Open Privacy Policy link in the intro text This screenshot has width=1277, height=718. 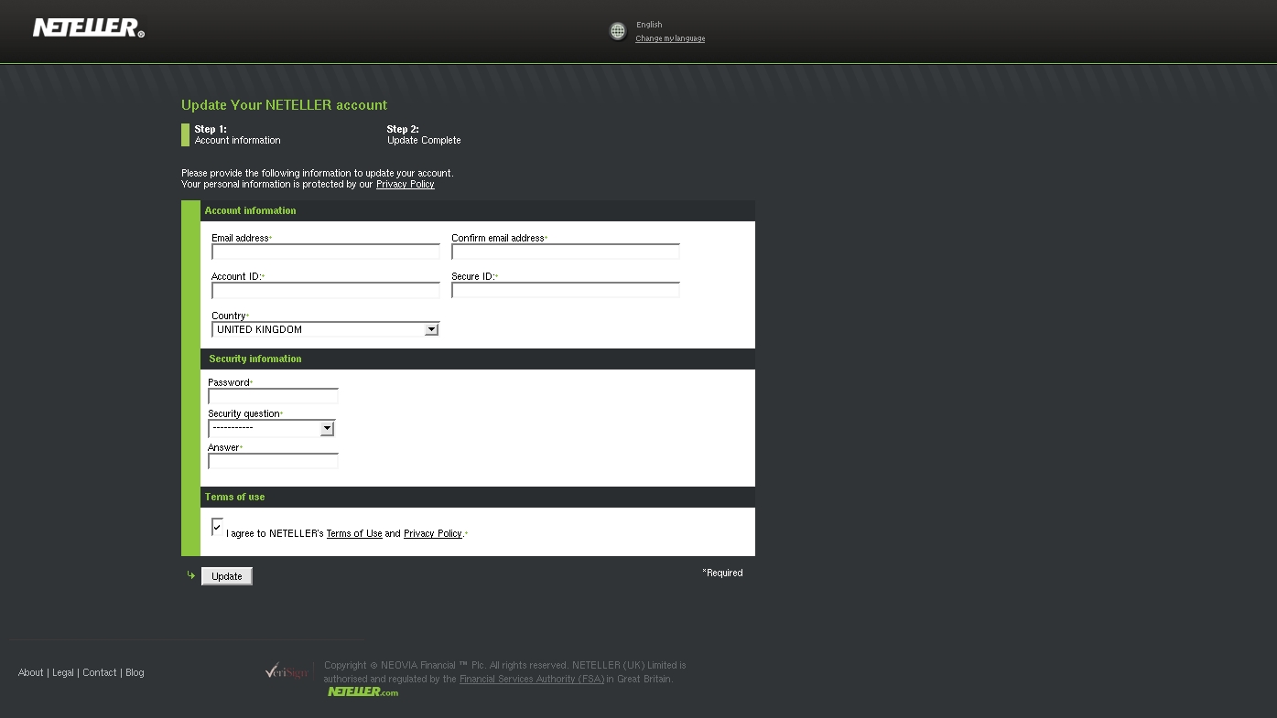click(x=405, y=184)
